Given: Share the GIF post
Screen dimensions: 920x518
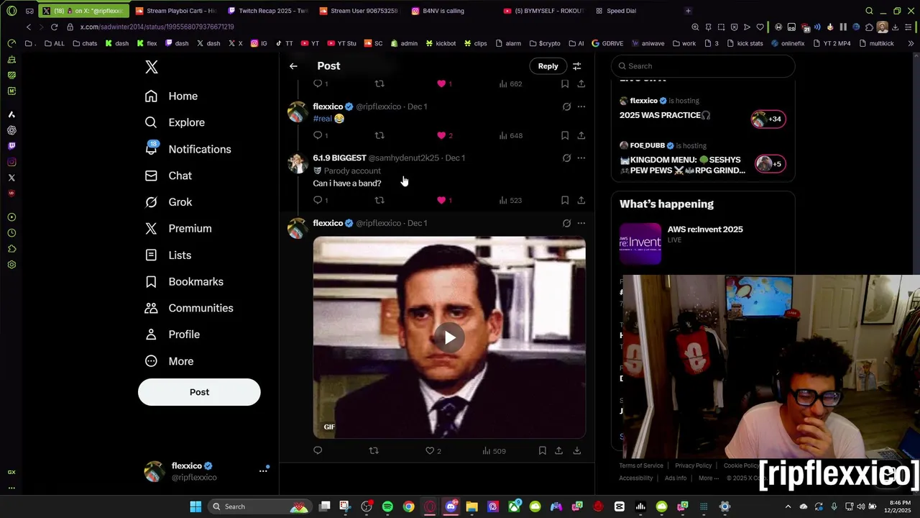Looking at the screenshot, I should [558, 450].
